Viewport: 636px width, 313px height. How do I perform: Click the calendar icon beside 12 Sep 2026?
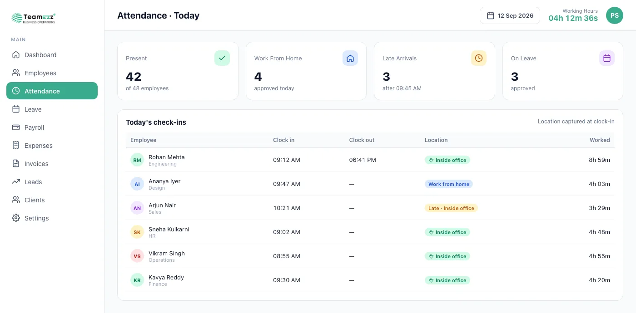491,15
